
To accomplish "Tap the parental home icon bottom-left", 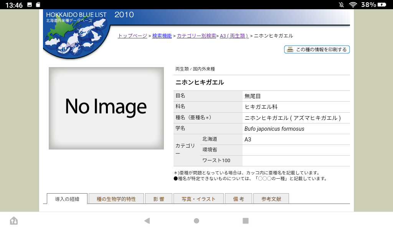I will 14,221.
